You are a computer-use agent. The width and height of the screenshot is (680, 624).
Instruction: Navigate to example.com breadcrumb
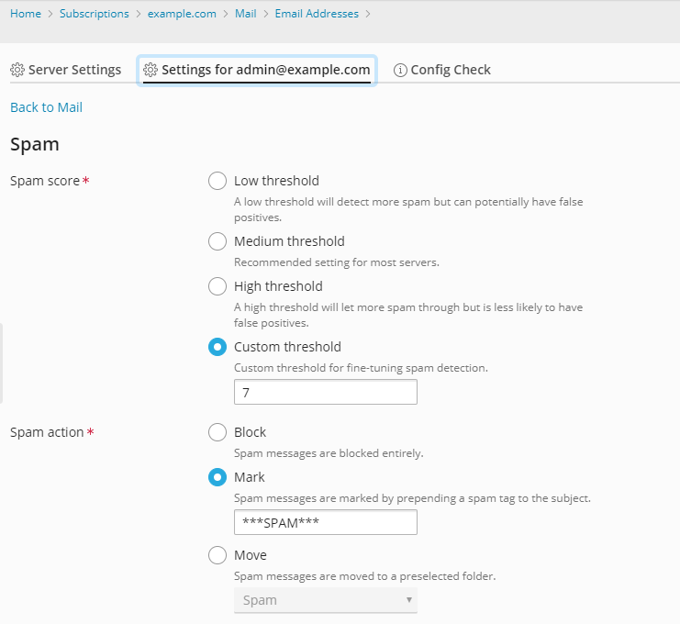pyautogui.click(x=182, y=14)
